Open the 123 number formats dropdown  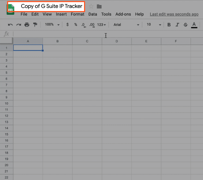(x=101, y=25)
